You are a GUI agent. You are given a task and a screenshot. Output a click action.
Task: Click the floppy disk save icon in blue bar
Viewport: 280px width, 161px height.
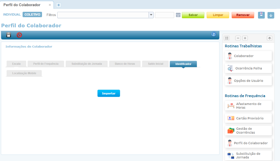[9, 35]
